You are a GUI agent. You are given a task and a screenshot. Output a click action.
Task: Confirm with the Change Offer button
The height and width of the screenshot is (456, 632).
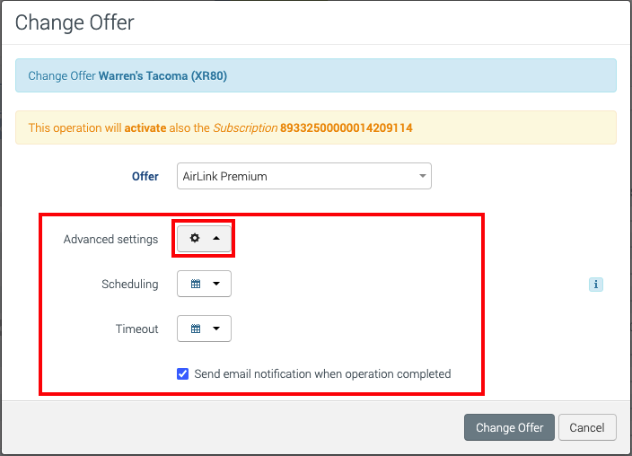click(x=509, y=427)
